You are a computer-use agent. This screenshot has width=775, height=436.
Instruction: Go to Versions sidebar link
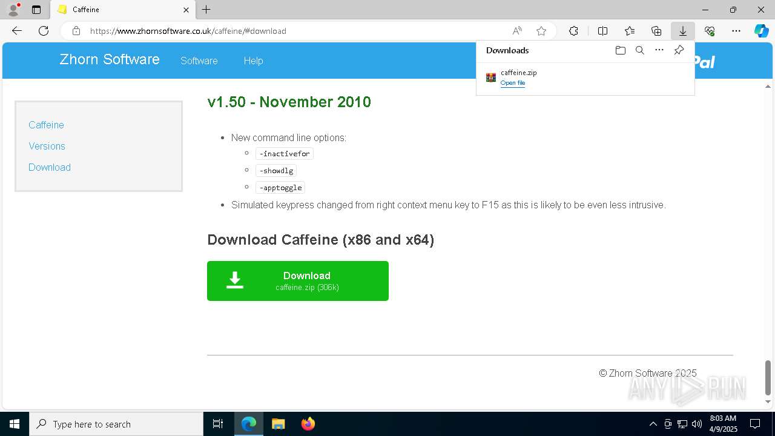pyautogui.click(x=47, y=146)
